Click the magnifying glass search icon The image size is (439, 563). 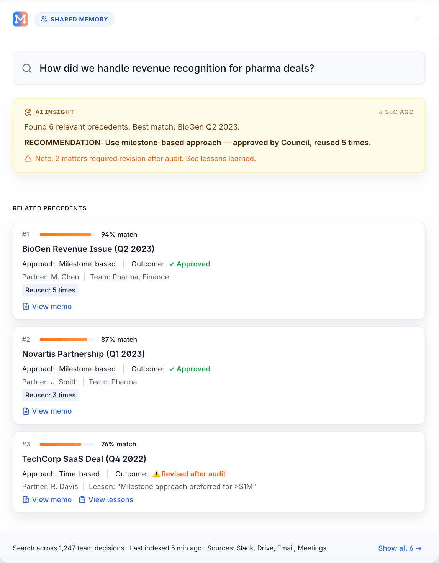point(26,68)
